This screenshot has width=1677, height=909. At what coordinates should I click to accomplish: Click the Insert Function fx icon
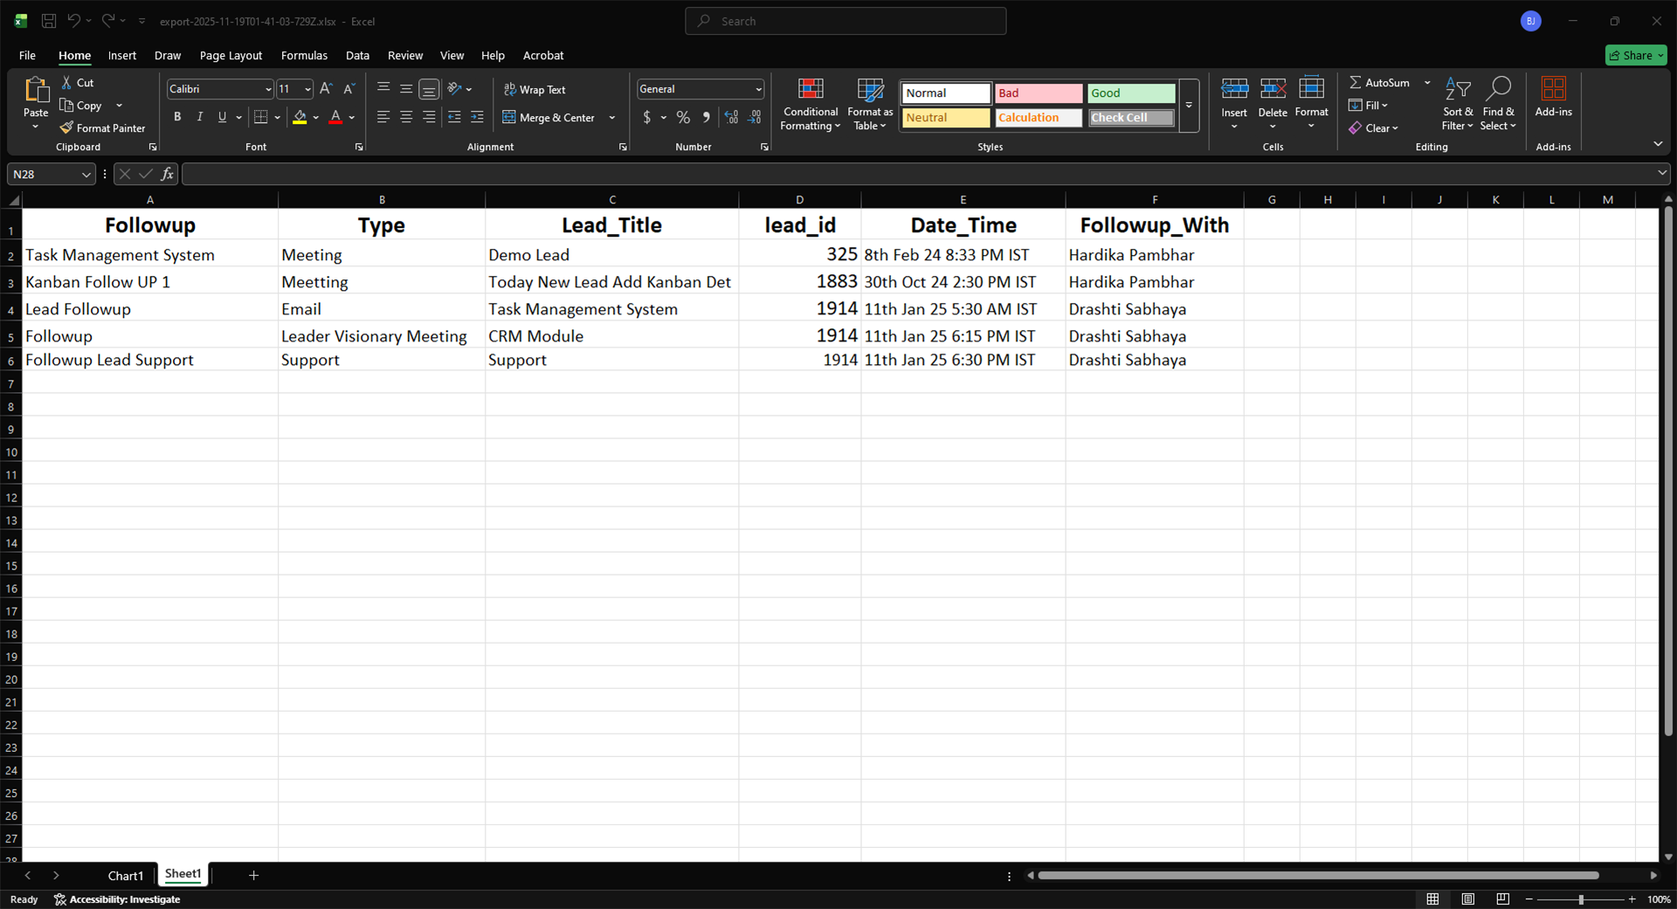tap(167, 175)
